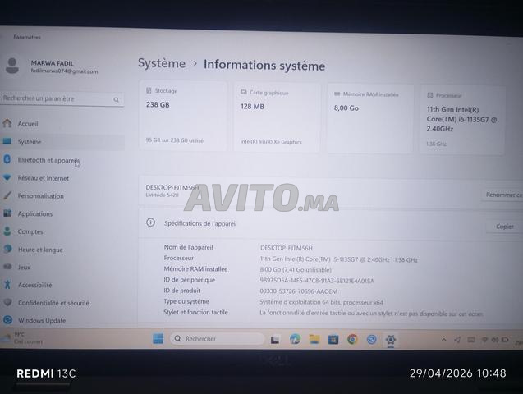Select Réseau et Internet in the sidebar
Image resolution: width=523 pixels, height=394 pixels.
coord(44,178)
